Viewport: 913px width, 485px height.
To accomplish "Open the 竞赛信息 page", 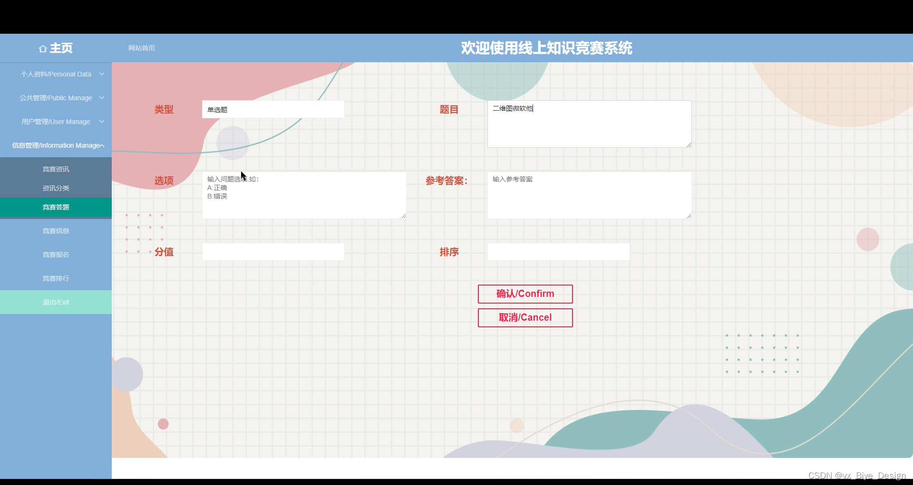I will click(56, 231).
